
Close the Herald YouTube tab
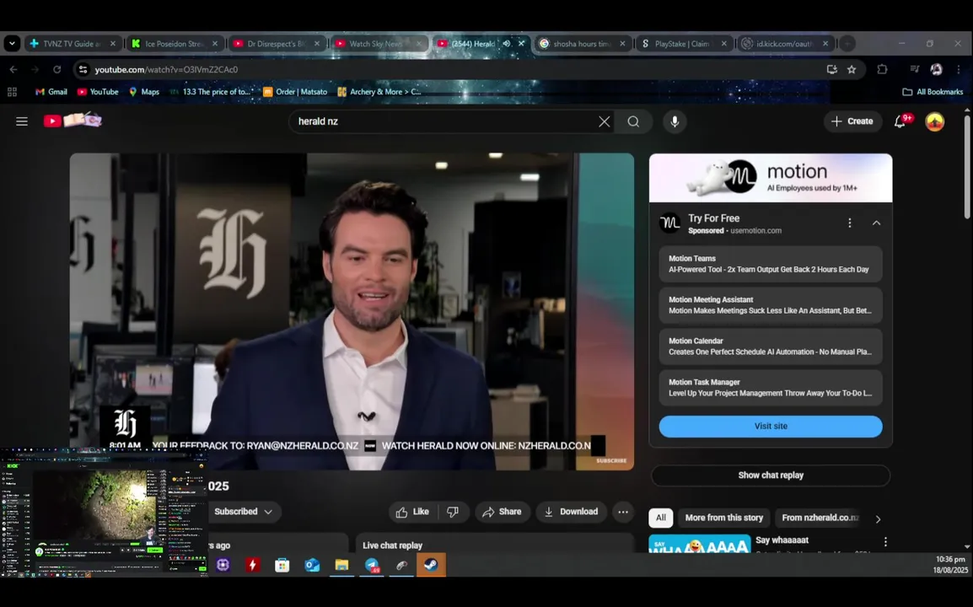click(x=521, y=44)
